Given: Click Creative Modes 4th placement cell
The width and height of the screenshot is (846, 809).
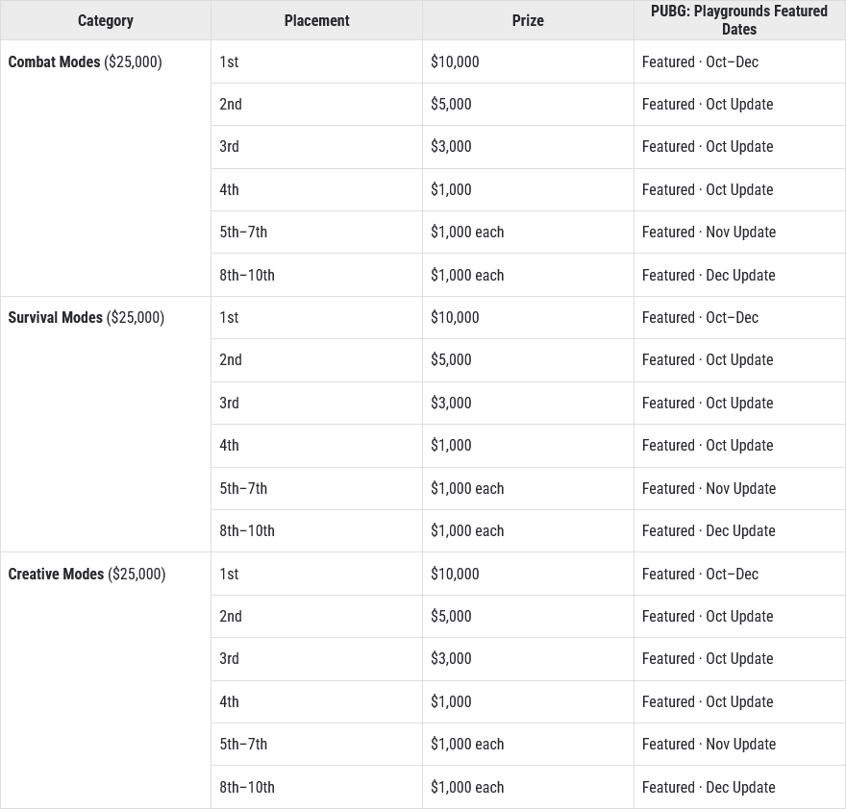Looking at the screenshot, I should coord(316,701).
